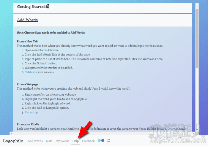Click the refresh icon in bottom bar
The height and width of the screenshot is (146, 208).
[109, 141]
